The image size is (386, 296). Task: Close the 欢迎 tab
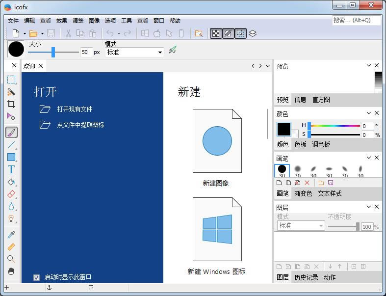tap(41, 66)
